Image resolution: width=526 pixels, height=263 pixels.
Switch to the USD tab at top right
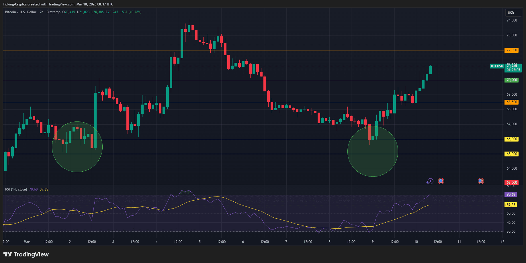(513, 13)
